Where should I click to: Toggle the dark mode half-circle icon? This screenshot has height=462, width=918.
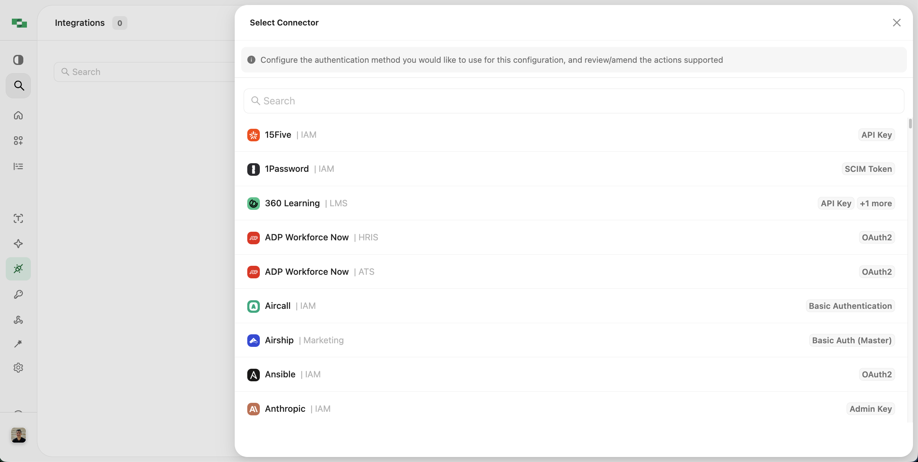pos(18,60)
